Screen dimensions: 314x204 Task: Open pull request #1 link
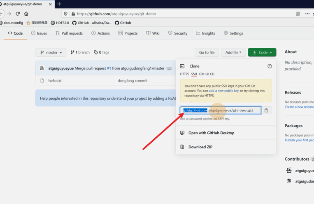tap(109, 68)
